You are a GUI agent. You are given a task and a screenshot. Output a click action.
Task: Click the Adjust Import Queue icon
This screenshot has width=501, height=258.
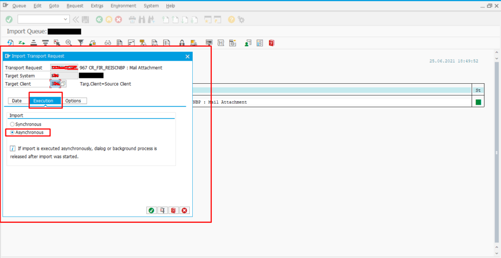(x=22, y=43)
